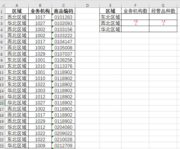Select cell containing 0104147
Viewport: 180px width, 149px height.
click(63, 42)
